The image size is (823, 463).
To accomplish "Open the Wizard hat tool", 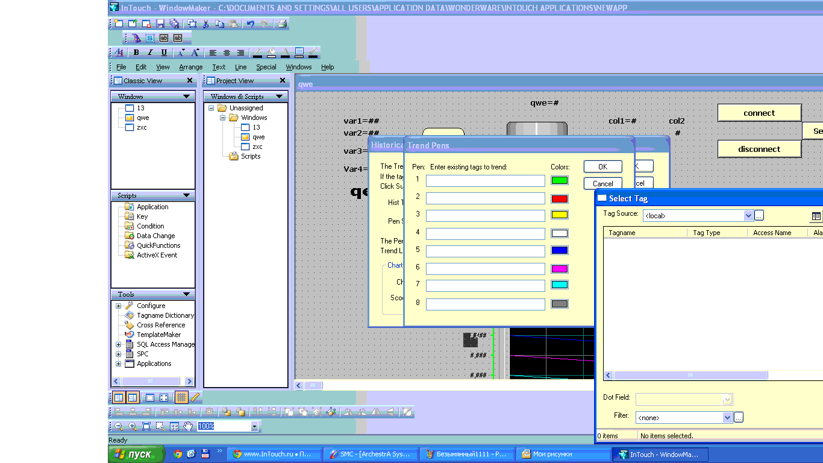I will [136, 38].
